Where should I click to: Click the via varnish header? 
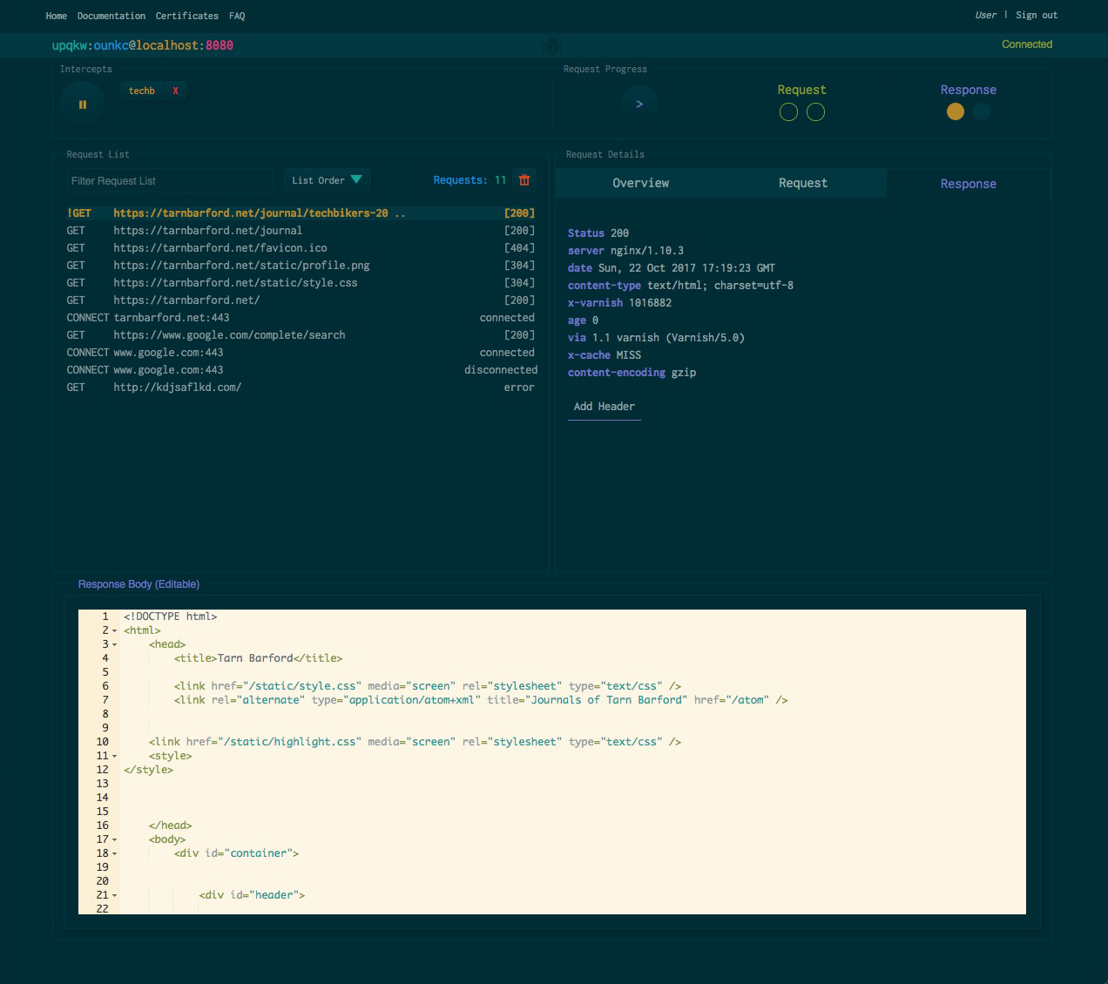pos(656,338)
